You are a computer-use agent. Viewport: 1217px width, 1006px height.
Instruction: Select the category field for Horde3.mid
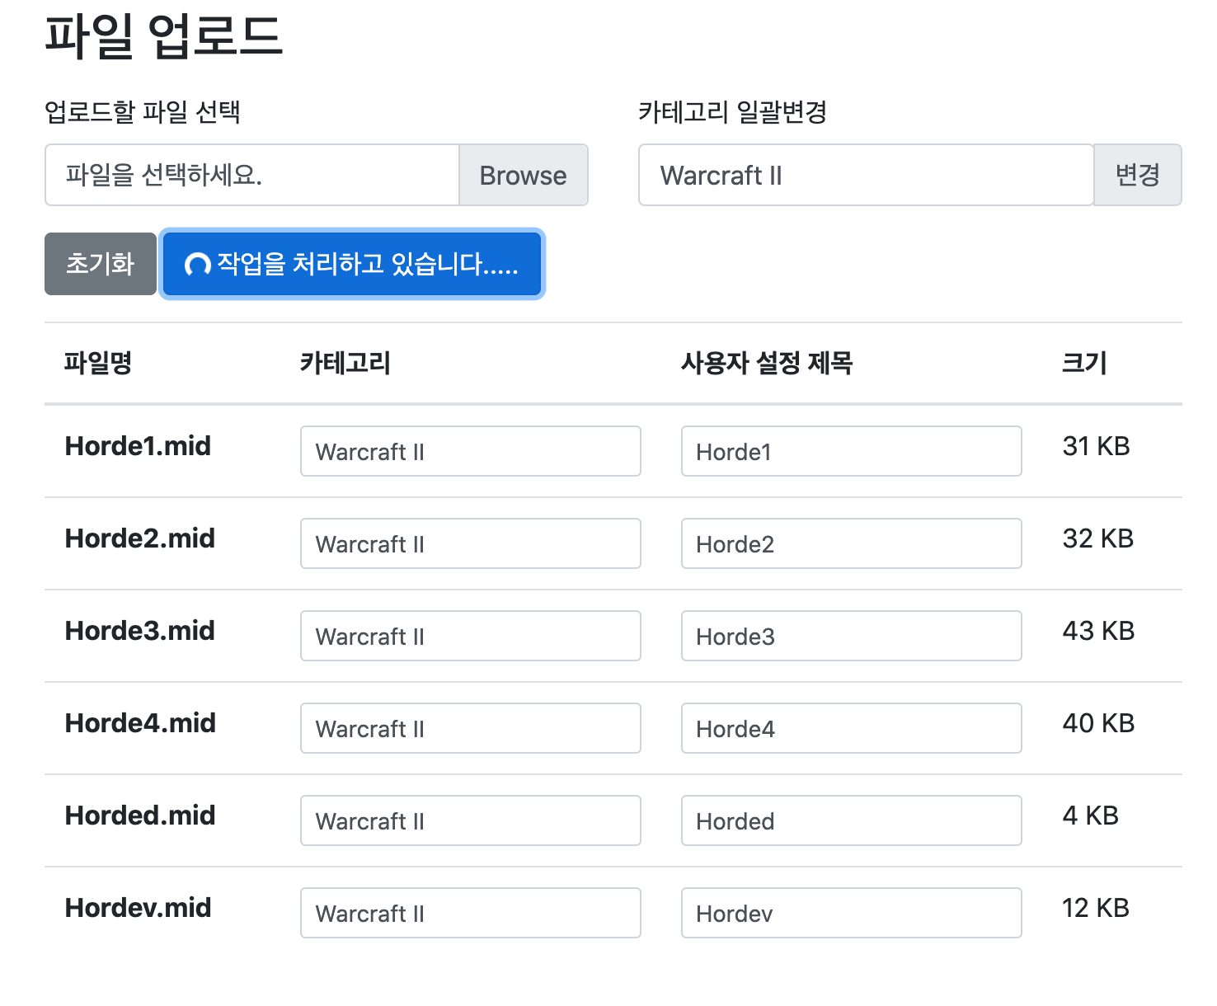pos(470,636)
